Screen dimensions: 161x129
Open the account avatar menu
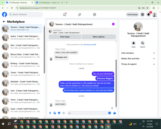pyautogui.click(x=155, y=15)
